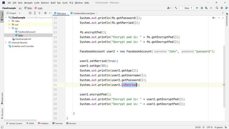Expand the .idea folder
Screen dimensions: 229x129
[9, 21]
